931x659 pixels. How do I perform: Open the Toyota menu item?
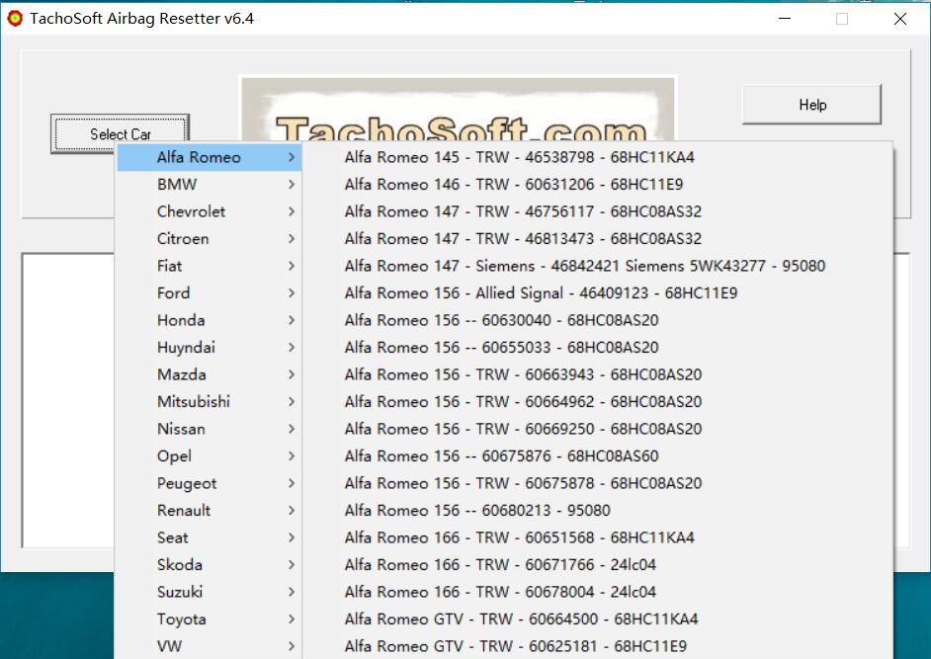[209, 619]
